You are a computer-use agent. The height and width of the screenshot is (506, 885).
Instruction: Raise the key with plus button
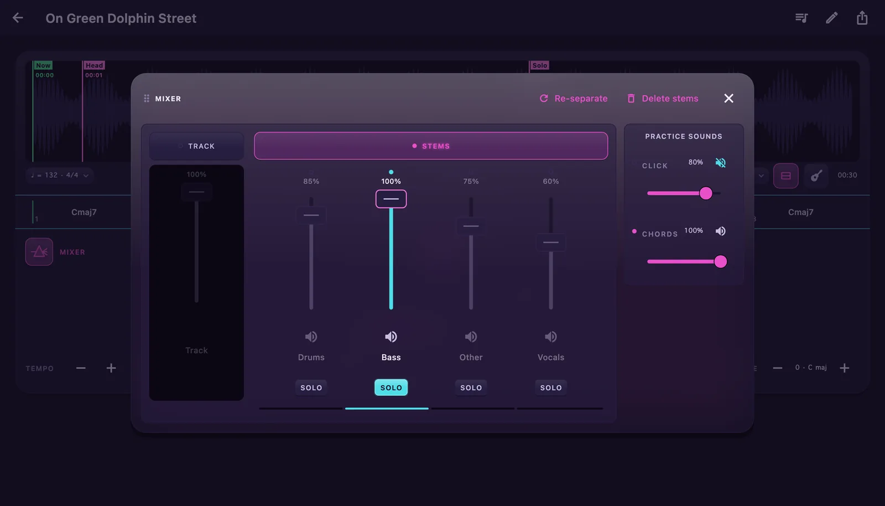coord(844,368)
